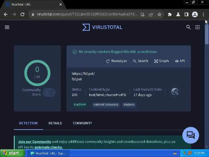This screenshot has width=209, height=157.
Task: Click the external resources tag
Action: pyautogui.click(x=106, y=104)
